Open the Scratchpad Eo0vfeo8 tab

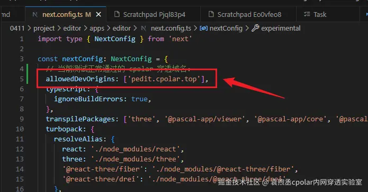[x=248, y=14]
